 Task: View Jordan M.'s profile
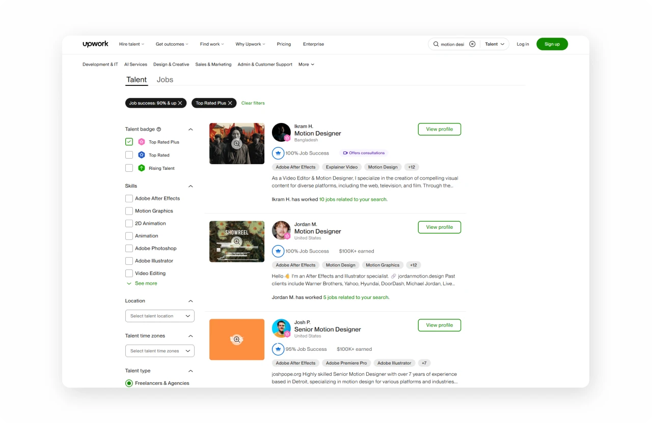[x=439, y=227]
